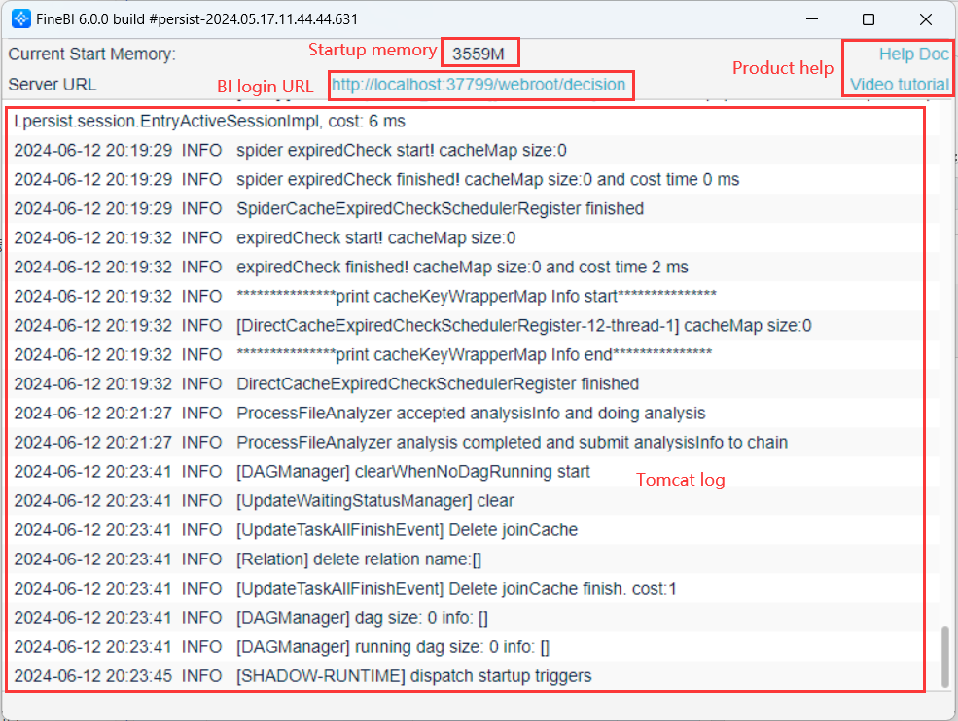The image size is (958, 721).
Task: Open the Video tutorial link
Action: [900, 85]
